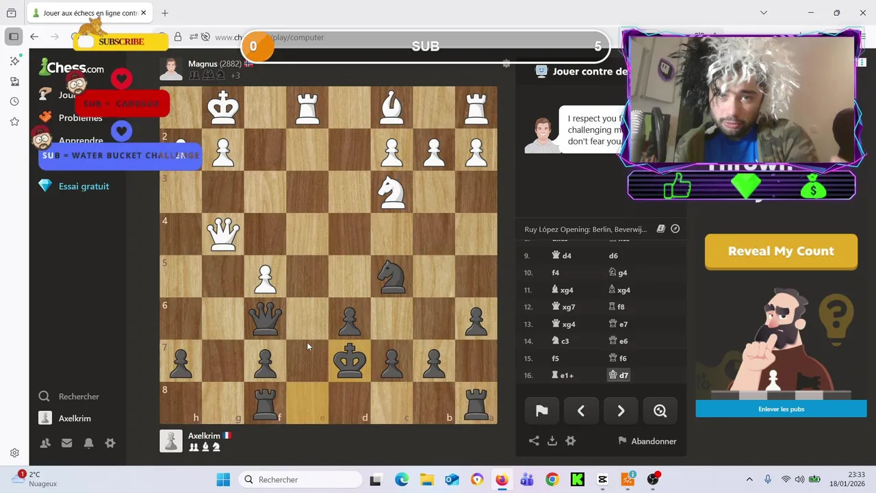
Task: Select move c3 in row 14
Action: click(561, 341)
